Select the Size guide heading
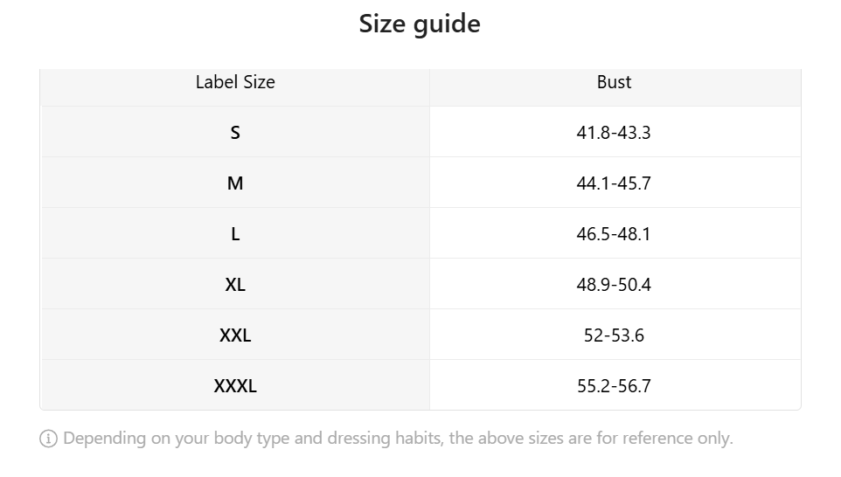Screen dimensions: 841x477 (420, 24)
